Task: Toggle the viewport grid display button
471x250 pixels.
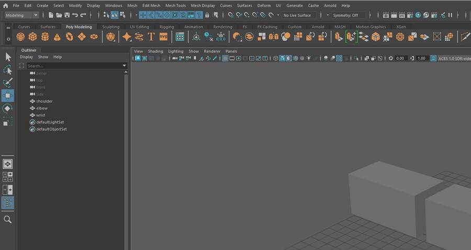Action: click(x=225, y=59)
